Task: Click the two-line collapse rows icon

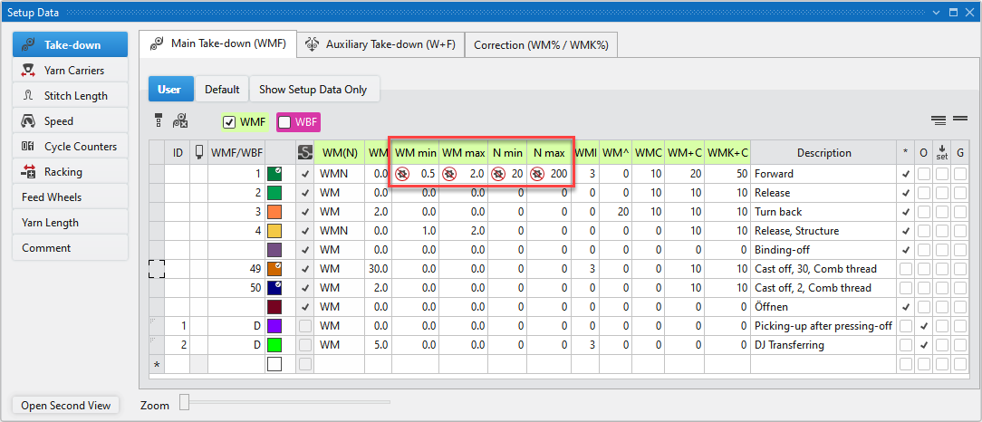Action: 960,120
